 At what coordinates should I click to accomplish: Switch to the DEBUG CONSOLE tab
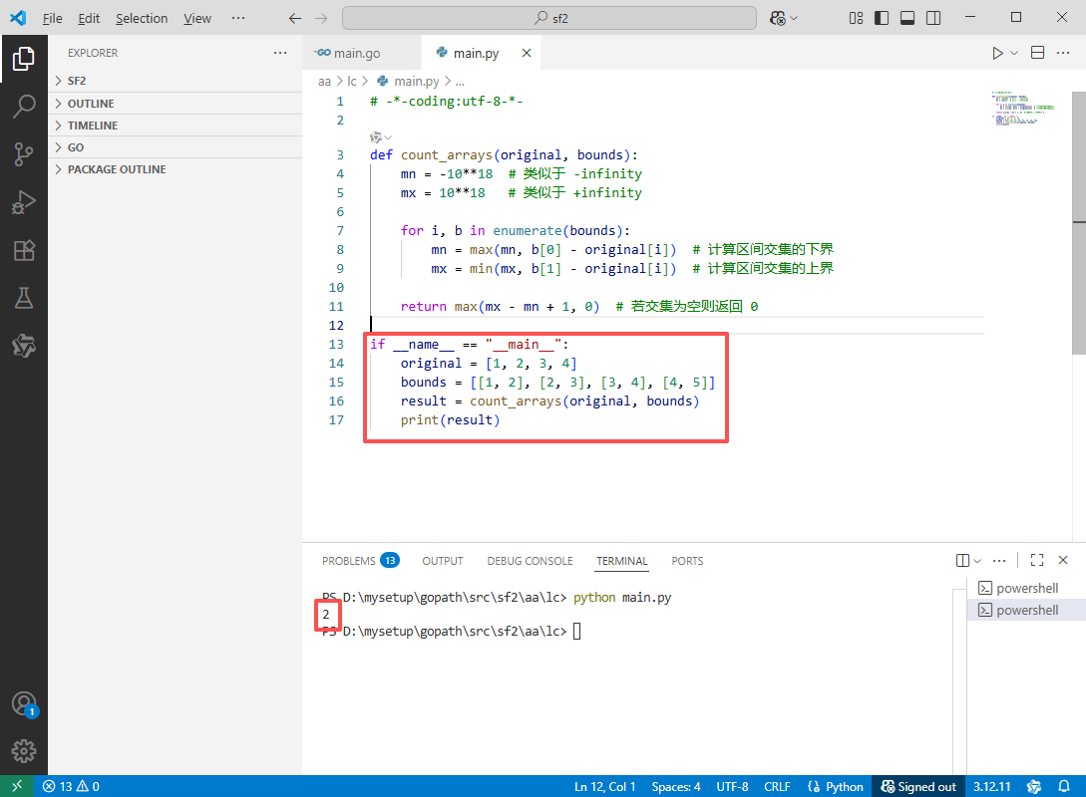coord(530,560)
